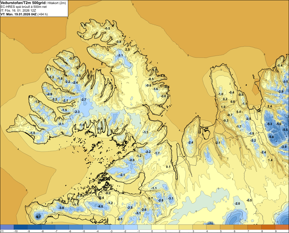The height and width of the screenshot is (233, 289).
Task: Click legend swatch between 8 and 9
Action: pos(268,227)
